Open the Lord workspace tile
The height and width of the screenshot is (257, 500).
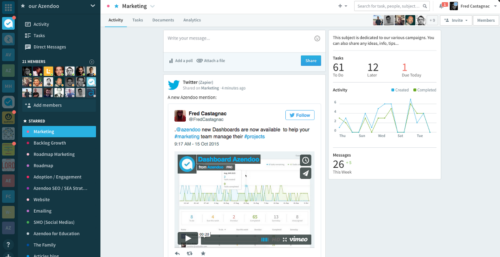pos(8,165)
